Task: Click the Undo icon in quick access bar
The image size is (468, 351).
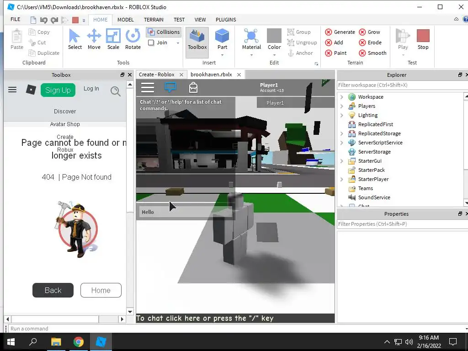Action: 43,20
